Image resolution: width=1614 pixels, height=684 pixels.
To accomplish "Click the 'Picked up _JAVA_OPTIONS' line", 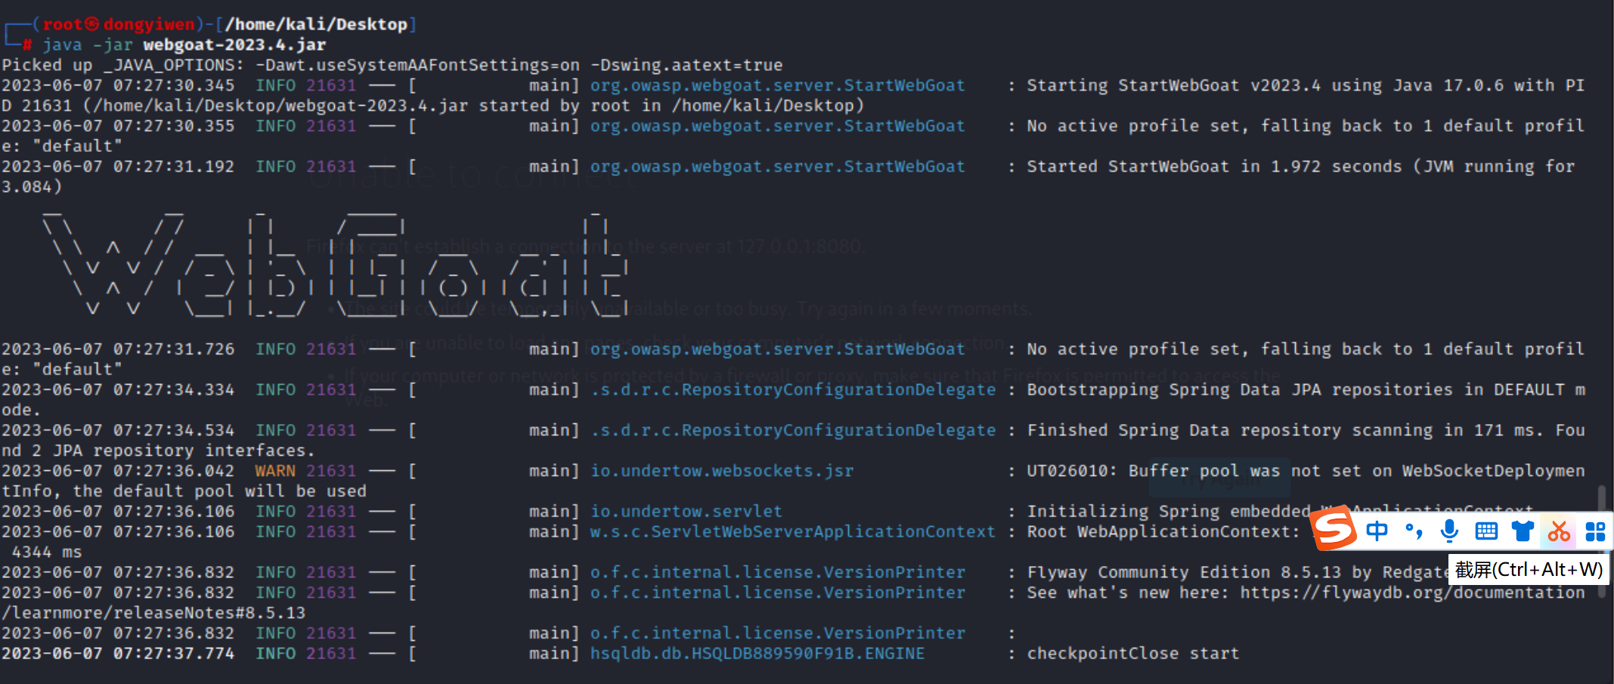I will (392, 65).
